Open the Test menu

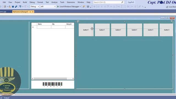47,2
